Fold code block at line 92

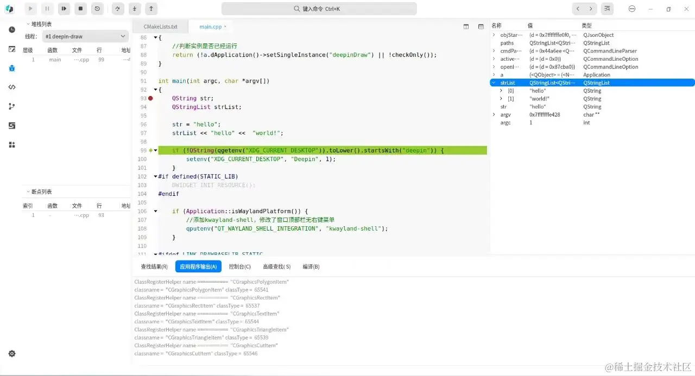[155, 90]
